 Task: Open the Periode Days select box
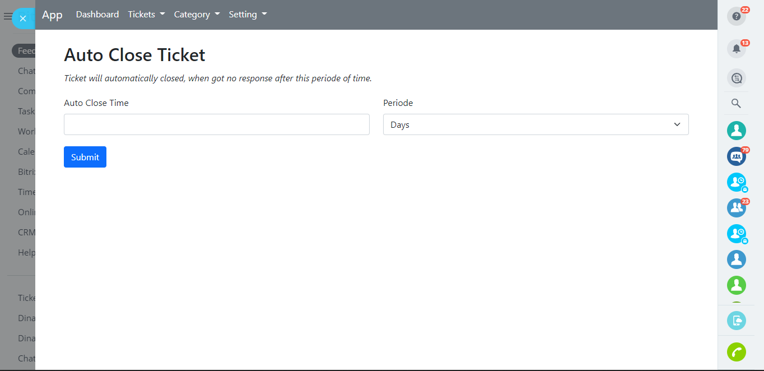pos(535,124)
